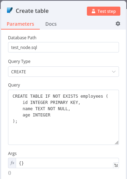Click the line 'name TEXT NOT NULL,'
The height and width of the screenshot is (179, 127).
click(46, 109)
